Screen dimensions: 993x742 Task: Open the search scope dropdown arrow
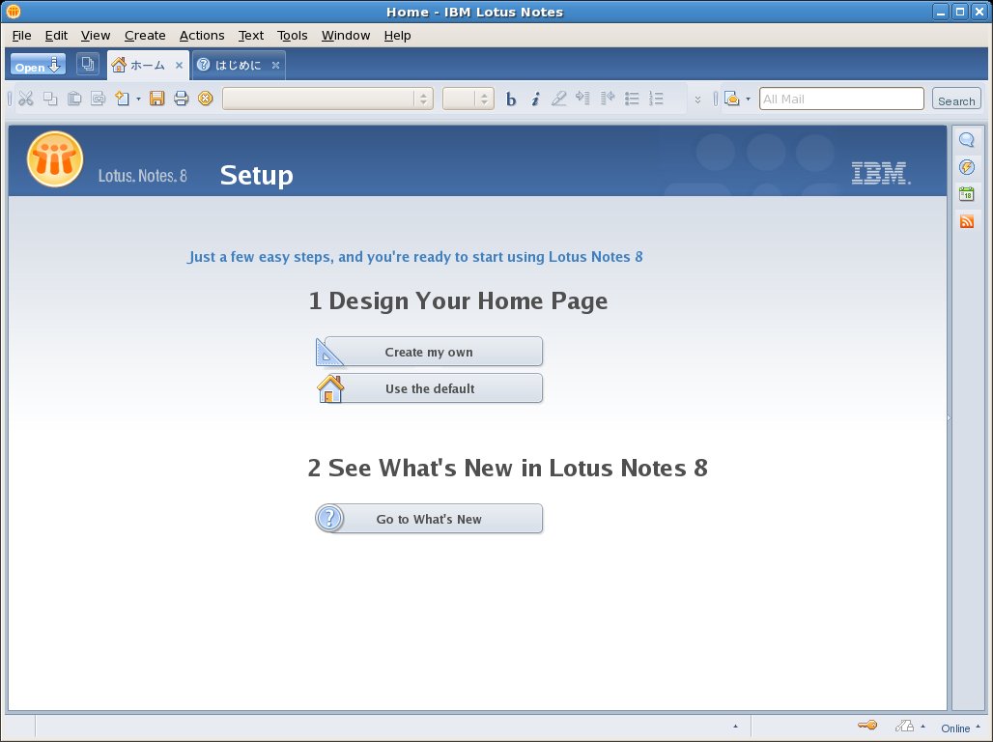click(x=748, y=99)
